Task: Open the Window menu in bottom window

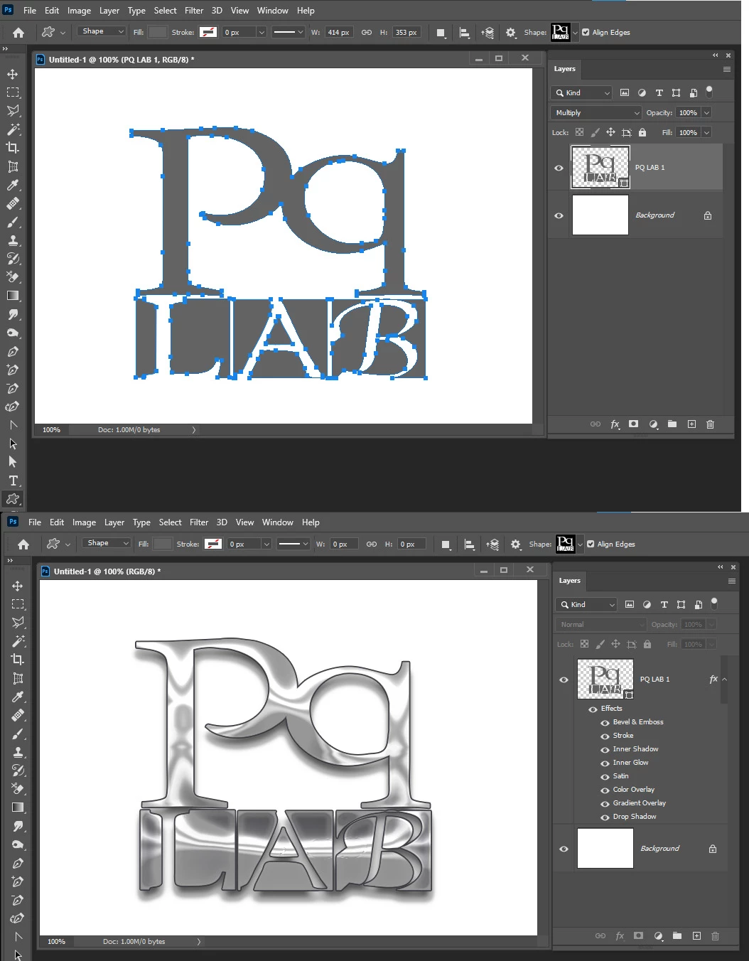Action: click(x=278, y=522)
